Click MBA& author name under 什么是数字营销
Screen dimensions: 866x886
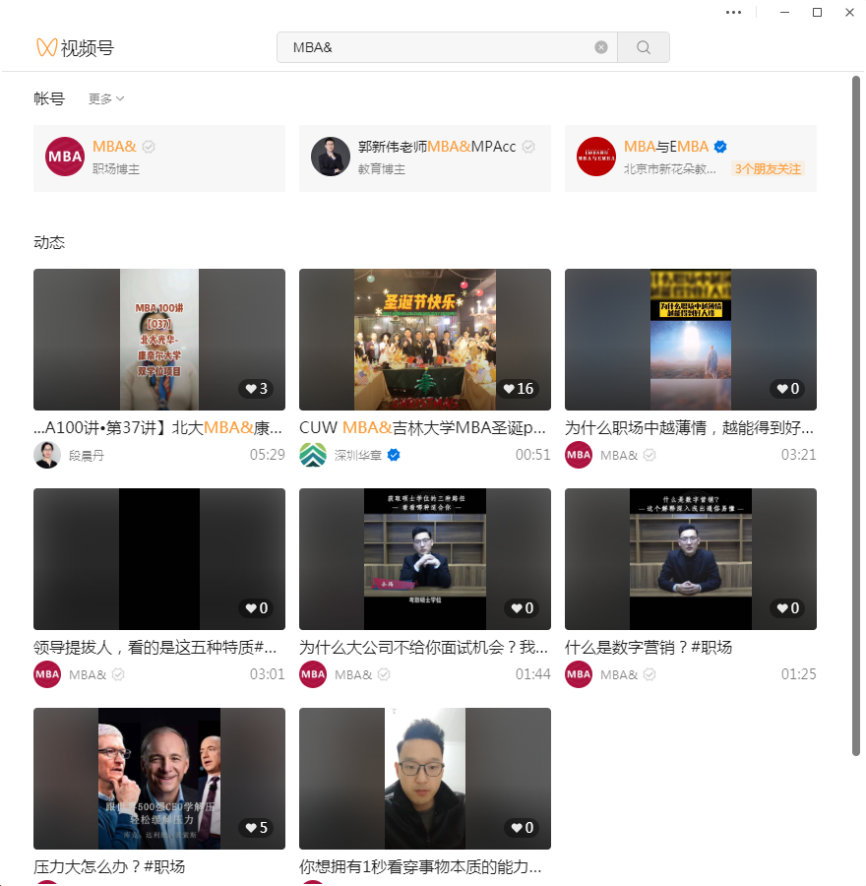pos(619,674)
